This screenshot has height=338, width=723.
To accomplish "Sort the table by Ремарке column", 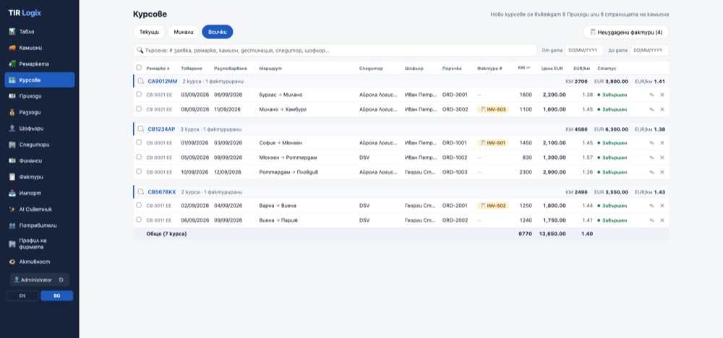I will [158, 68].
